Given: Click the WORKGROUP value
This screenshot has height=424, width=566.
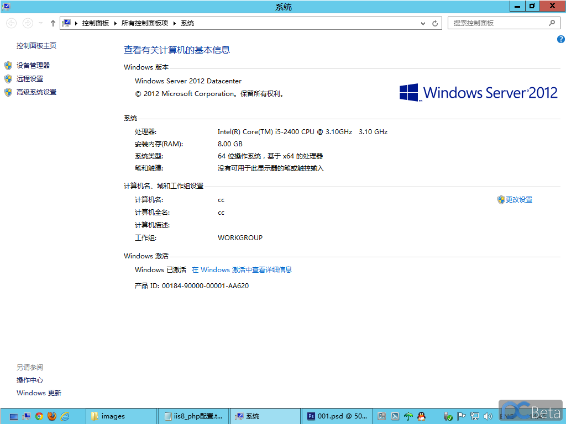Looking at the screenshot, I should point(240,238).
